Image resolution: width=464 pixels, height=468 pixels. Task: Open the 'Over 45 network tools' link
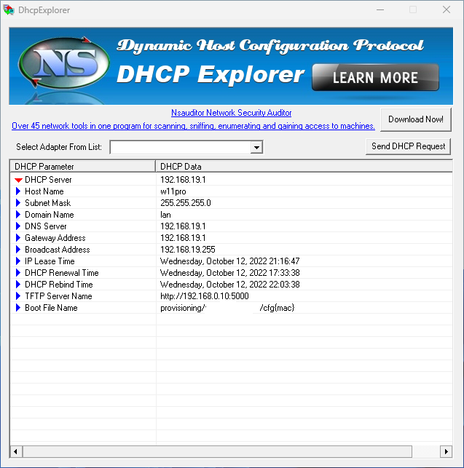[x=193, y=126]
